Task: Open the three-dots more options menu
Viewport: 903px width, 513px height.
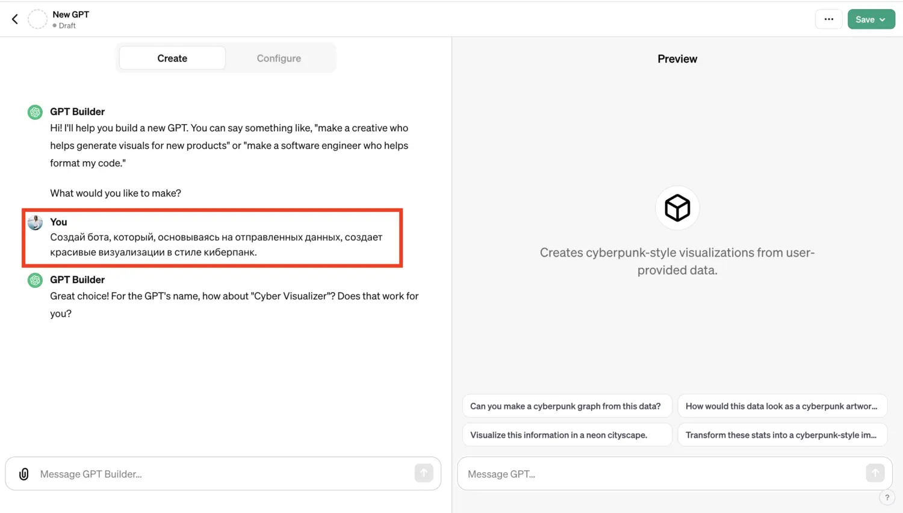Action: pos(828,19)
